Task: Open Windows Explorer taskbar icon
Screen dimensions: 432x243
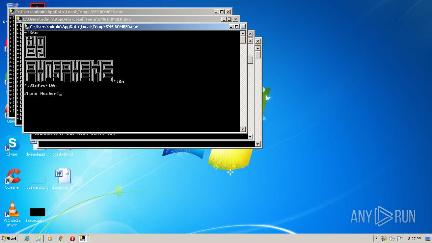Action: coord(38,239)
